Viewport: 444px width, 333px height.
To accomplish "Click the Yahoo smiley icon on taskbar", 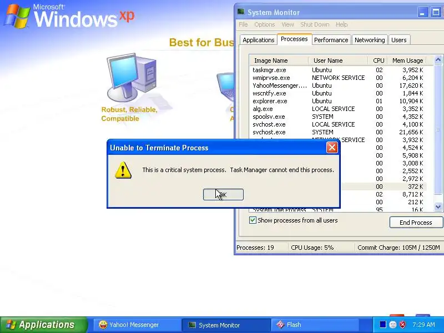I will [103, 325].
